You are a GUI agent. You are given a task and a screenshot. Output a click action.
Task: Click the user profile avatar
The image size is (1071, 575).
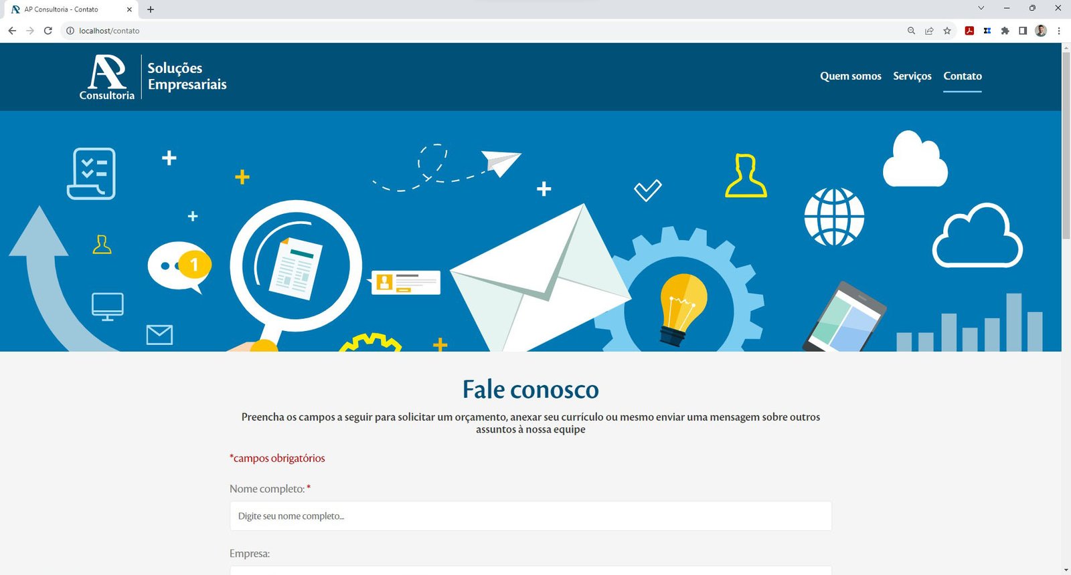[x=1040, y=31]
